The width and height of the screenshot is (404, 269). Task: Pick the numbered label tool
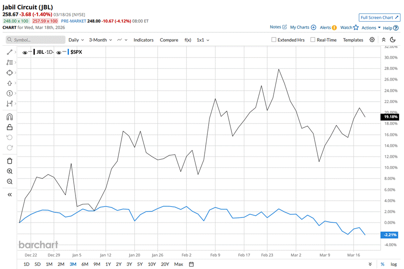coord(9,93)
